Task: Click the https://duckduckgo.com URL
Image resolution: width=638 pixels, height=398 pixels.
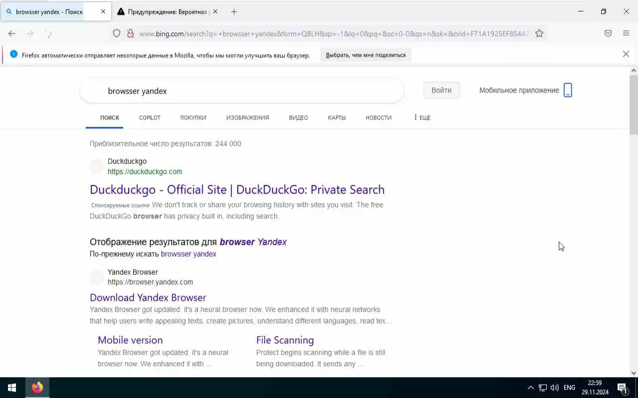Action: point(145,172)
